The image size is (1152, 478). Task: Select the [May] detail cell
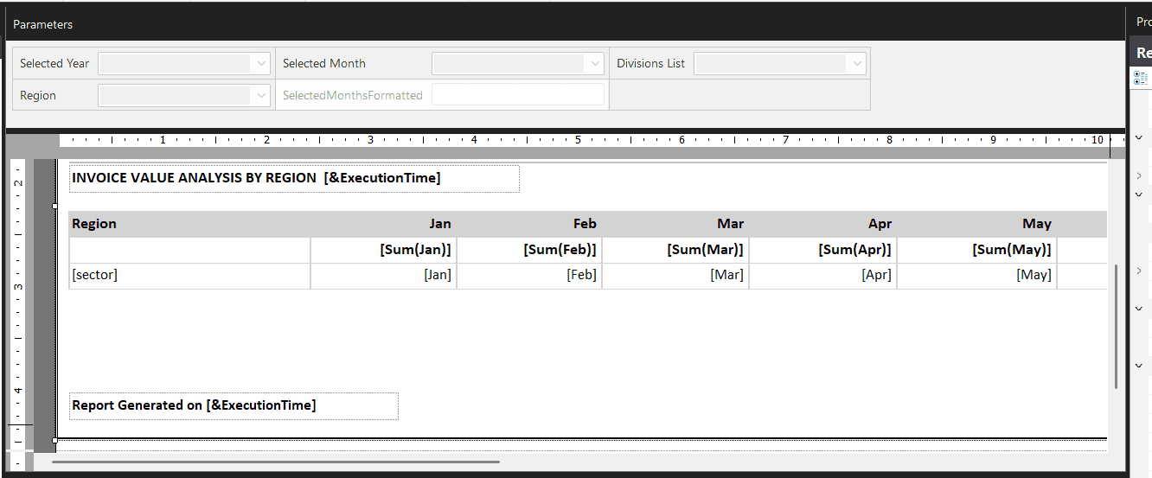click(976, 275)
